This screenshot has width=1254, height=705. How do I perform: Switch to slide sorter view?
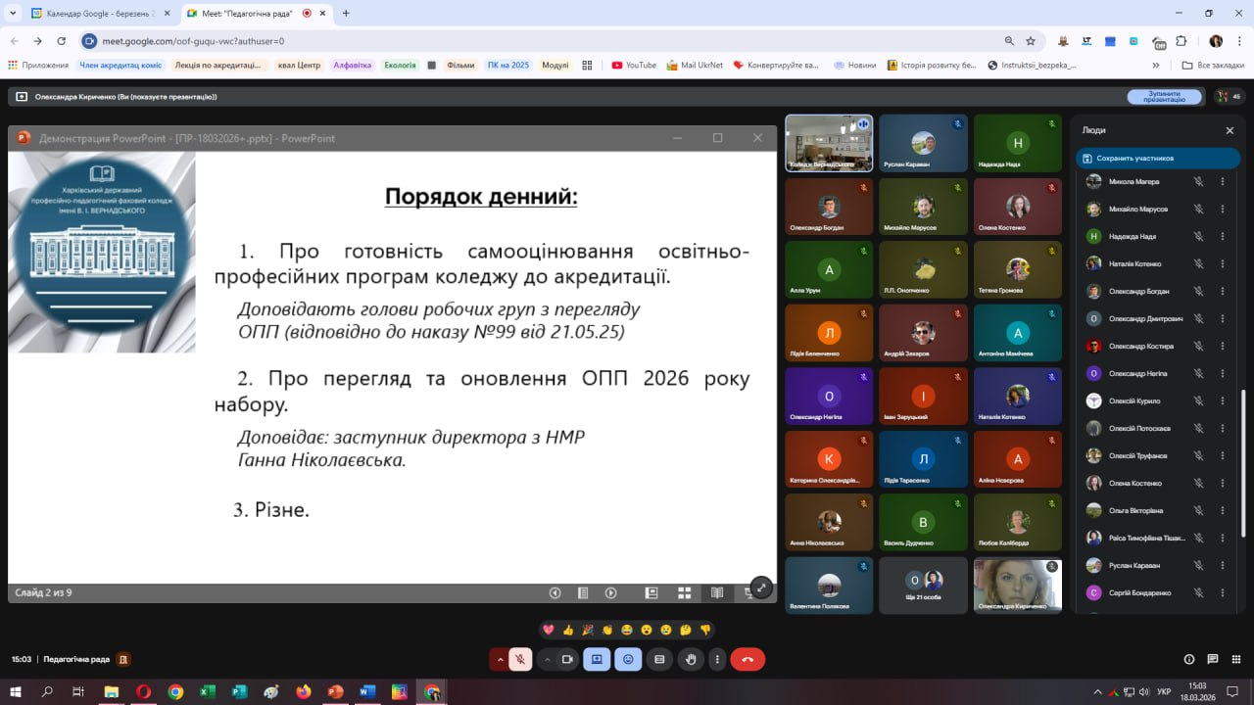685,592
